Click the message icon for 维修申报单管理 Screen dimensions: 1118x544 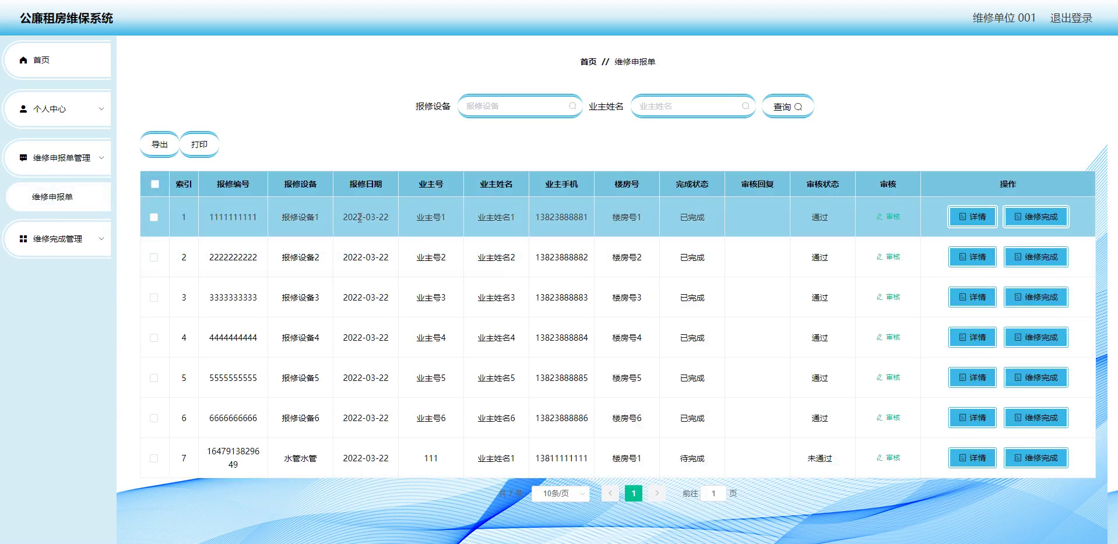(x=23, y=158)
